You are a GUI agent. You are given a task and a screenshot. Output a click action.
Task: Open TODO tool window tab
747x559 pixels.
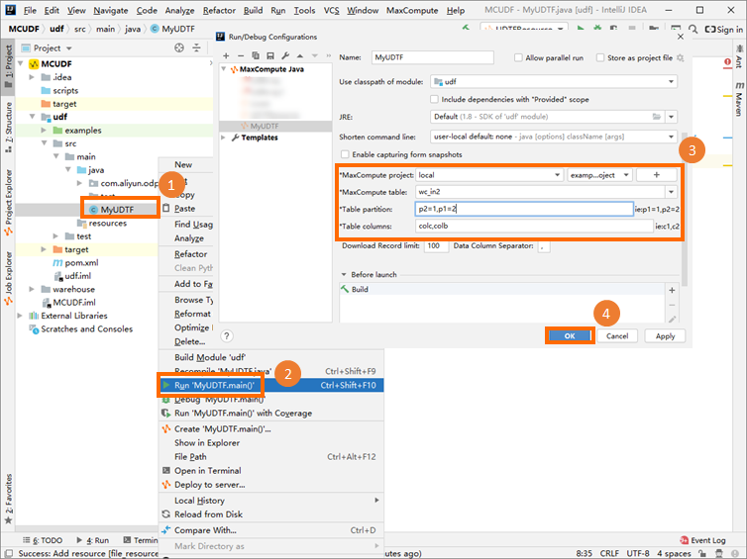(x=43, y=540)
